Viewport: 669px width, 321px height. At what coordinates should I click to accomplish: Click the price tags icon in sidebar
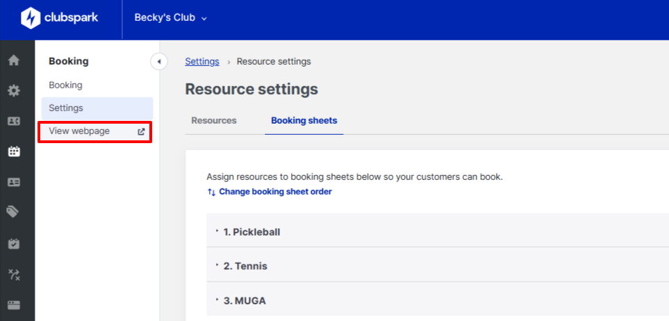[x=14, y=211]
